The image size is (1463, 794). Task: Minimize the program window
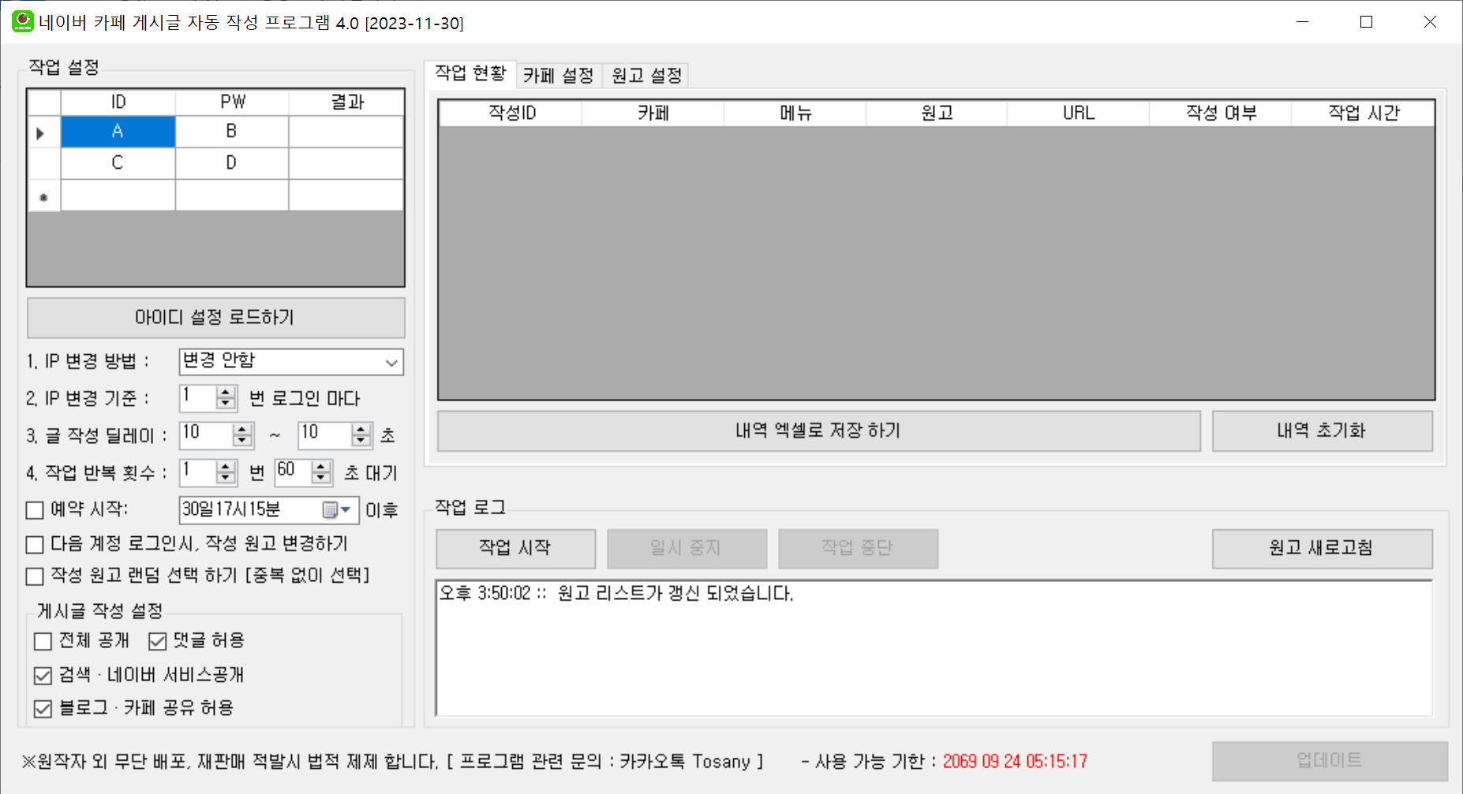tap(1303, 22)
